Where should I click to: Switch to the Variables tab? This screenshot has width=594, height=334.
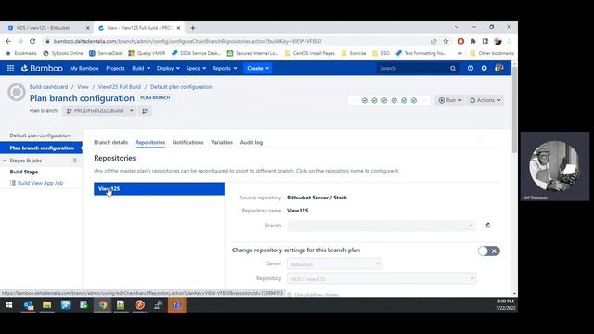(x=222, y=142)
